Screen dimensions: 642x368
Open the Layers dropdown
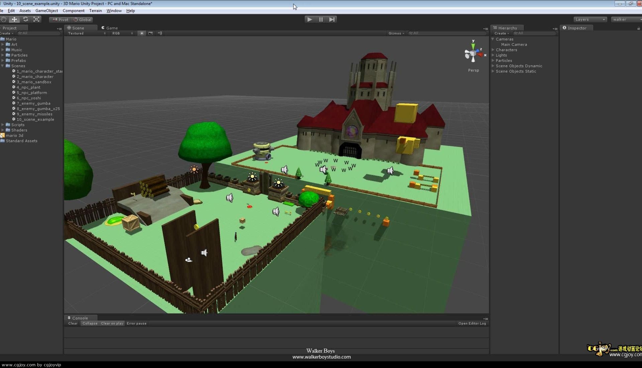(x=590, y=19)
